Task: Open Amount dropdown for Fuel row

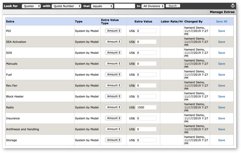Action: pyautogui.click(x=113, y=75)
